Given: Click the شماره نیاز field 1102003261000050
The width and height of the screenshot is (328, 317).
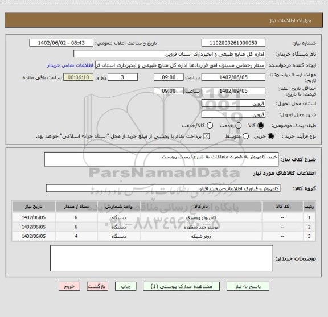Looking at the screenshot, I should coord(233,43).
